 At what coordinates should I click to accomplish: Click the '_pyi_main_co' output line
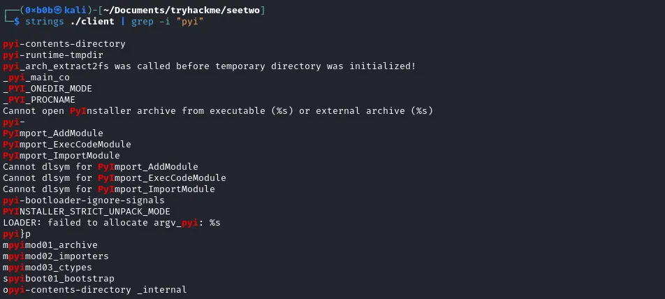tap(36, 78)
